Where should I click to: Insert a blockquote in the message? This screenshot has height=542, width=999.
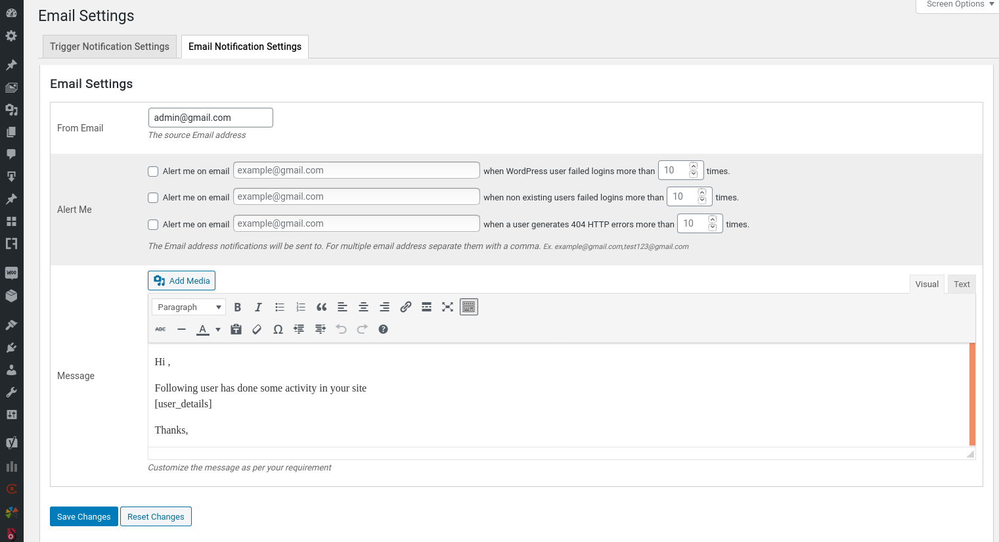click(321, 307)
